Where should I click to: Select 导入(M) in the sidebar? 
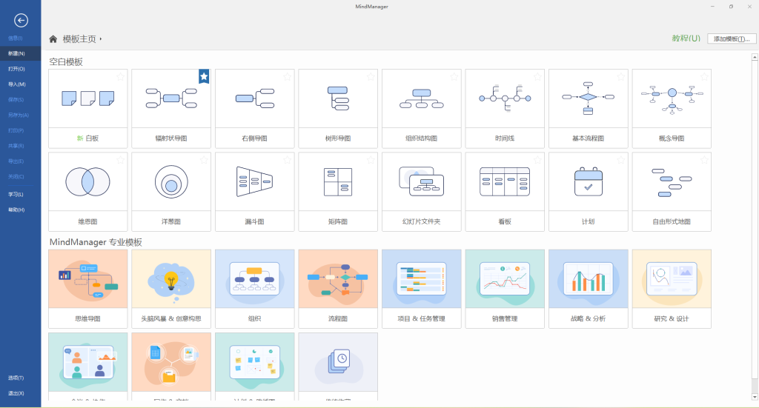(16, 84)
